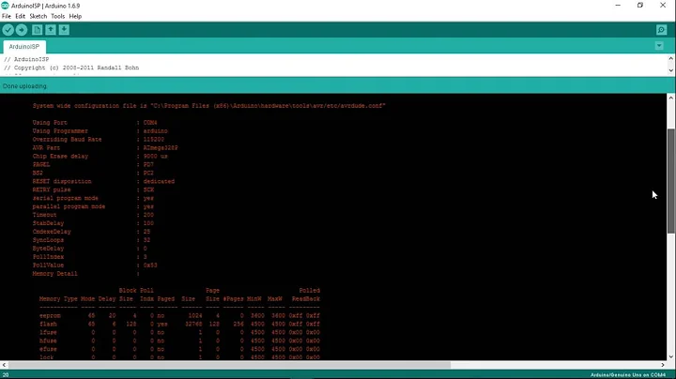This screenshot has height=379, width=676.
Task: Click the 'System wide configuration file' line
Action: point(208,105)
